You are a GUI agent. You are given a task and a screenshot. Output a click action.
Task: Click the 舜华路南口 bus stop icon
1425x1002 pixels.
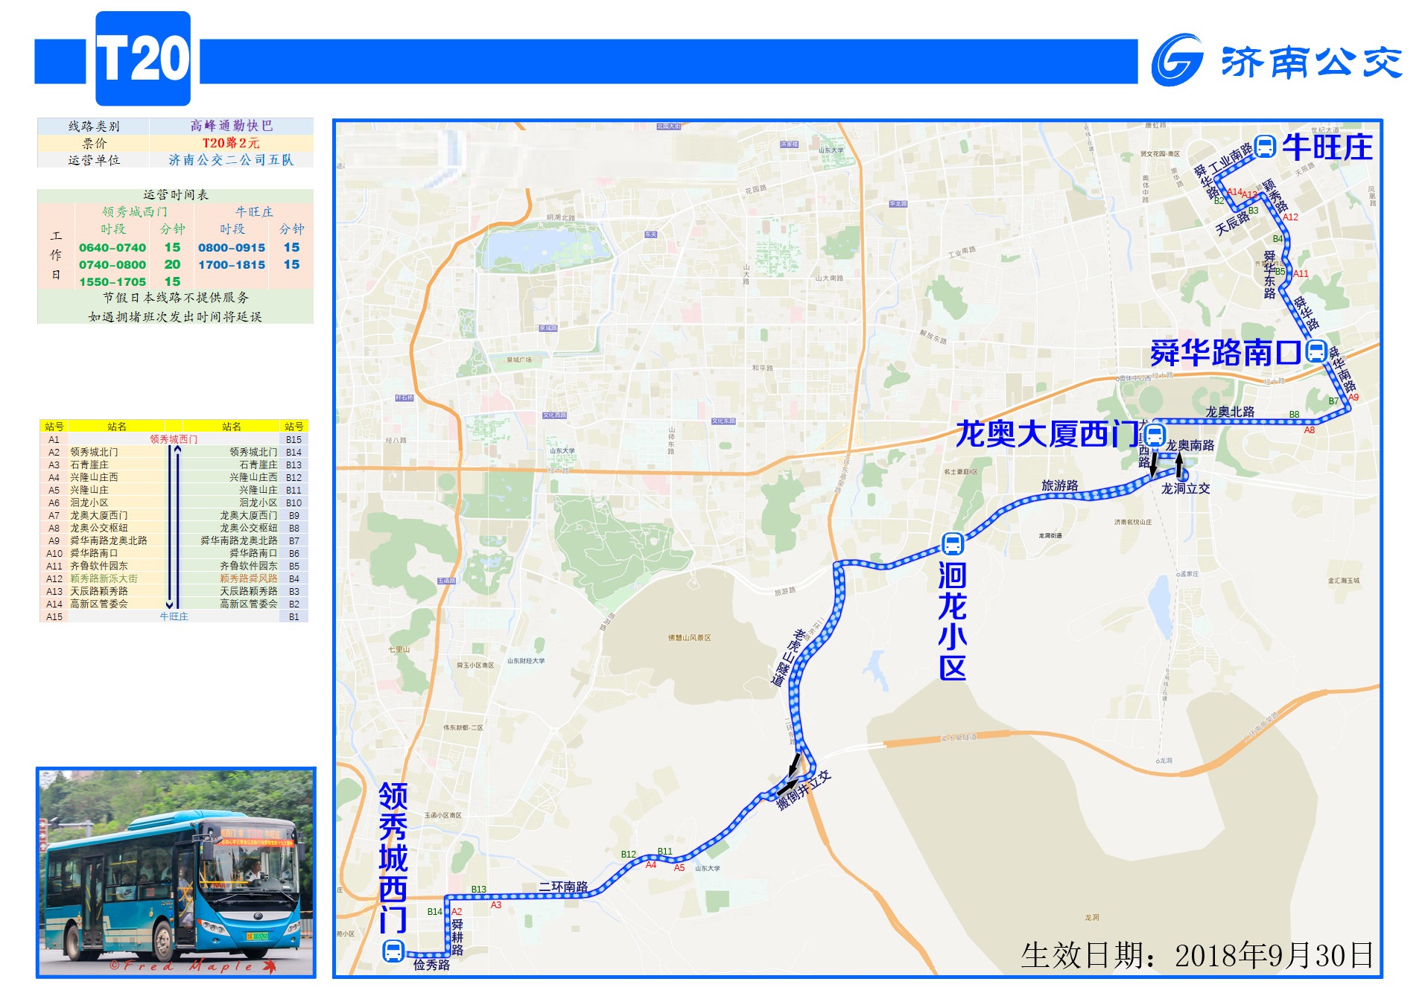[1315, 351]
